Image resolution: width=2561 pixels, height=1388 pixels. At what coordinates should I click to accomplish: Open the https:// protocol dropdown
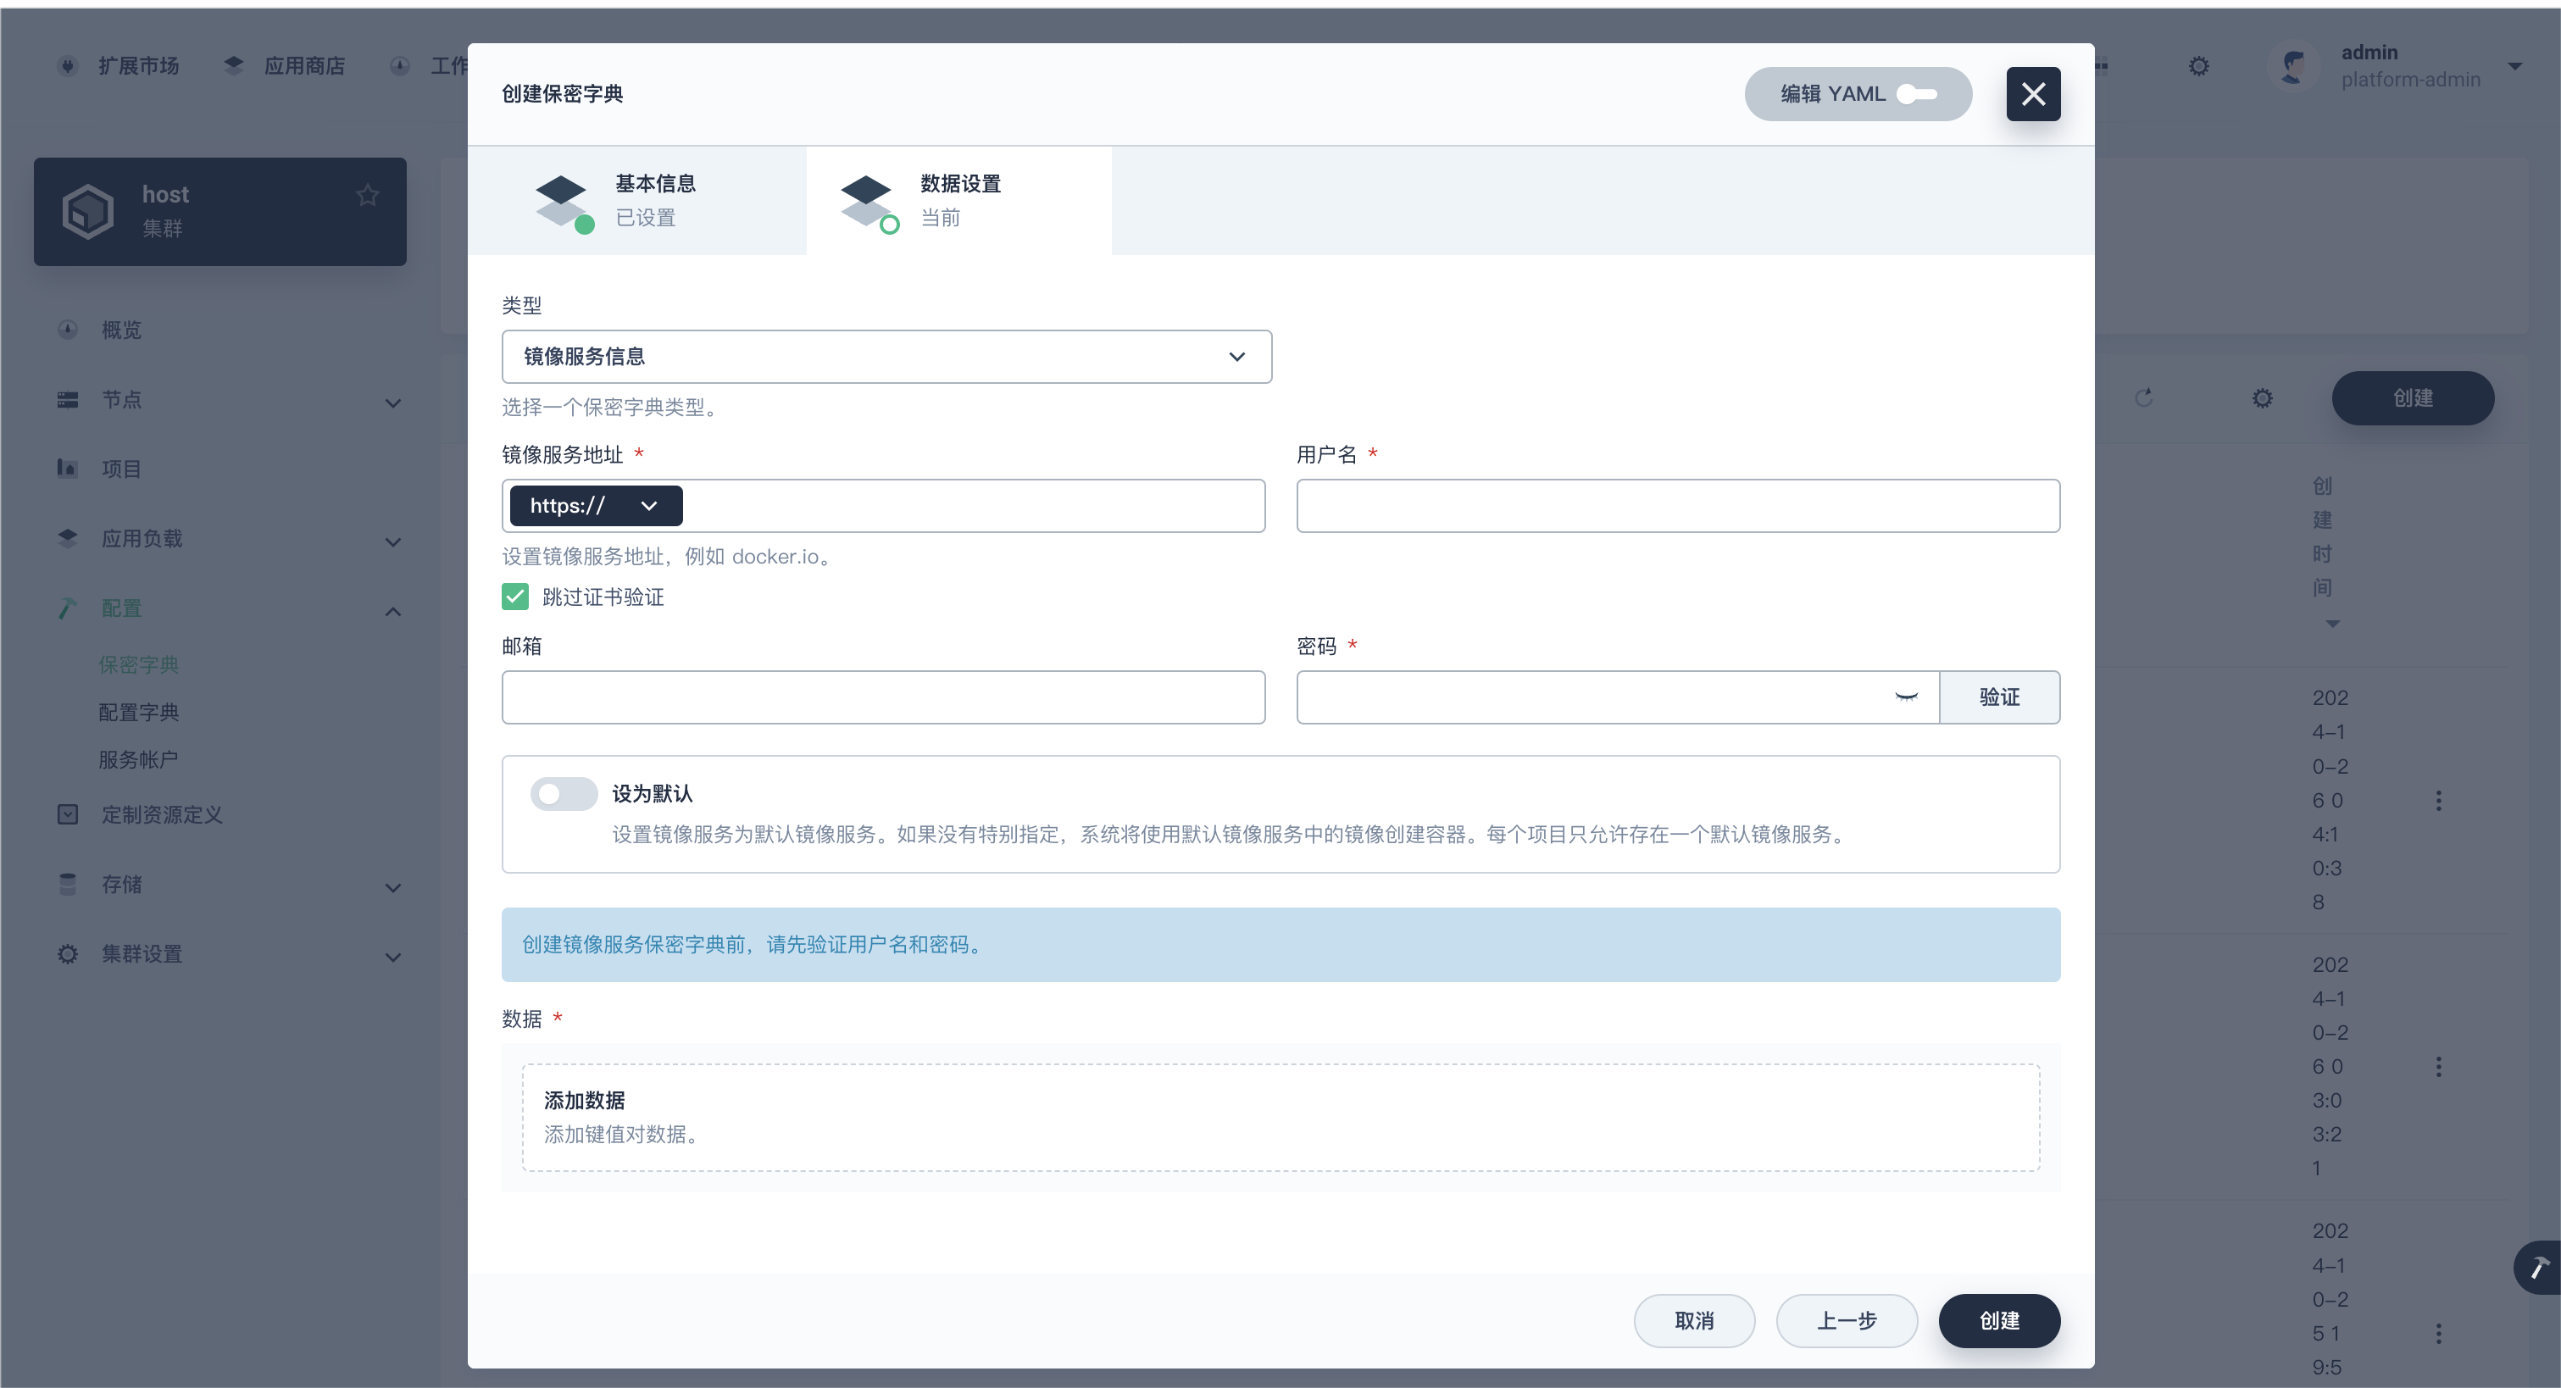point(596,505)
